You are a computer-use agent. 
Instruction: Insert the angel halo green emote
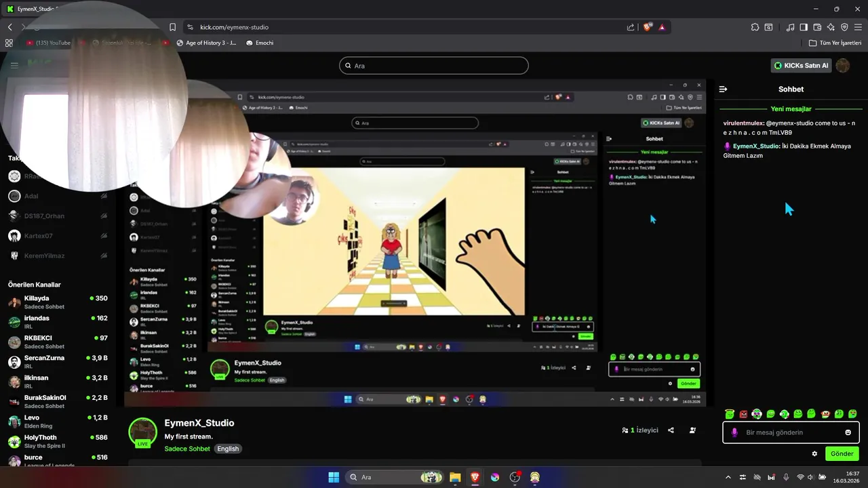pyautogui.click(x=730, y=413)
